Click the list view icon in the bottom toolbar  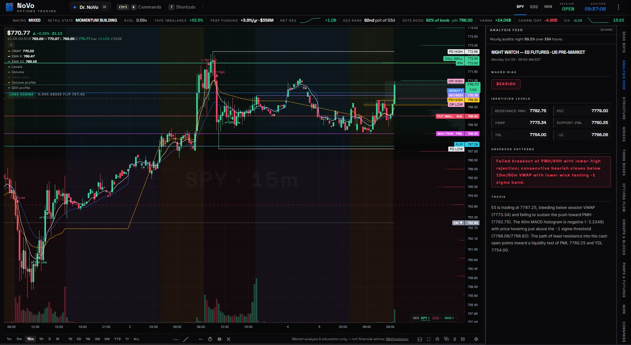pos(463,339)
